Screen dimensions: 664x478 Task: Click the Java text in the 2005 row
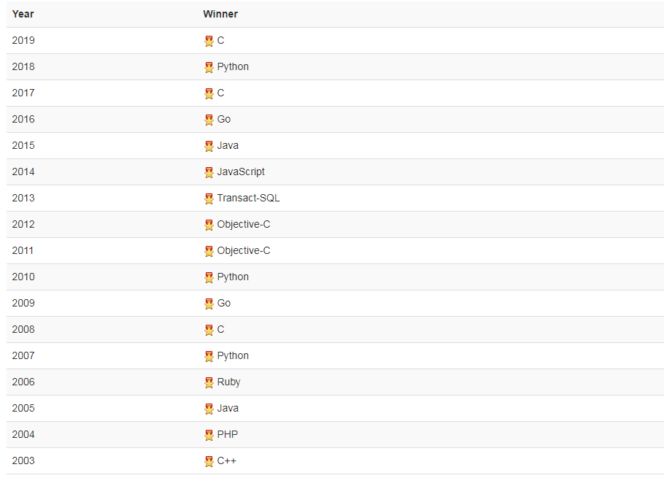point(228,408)
